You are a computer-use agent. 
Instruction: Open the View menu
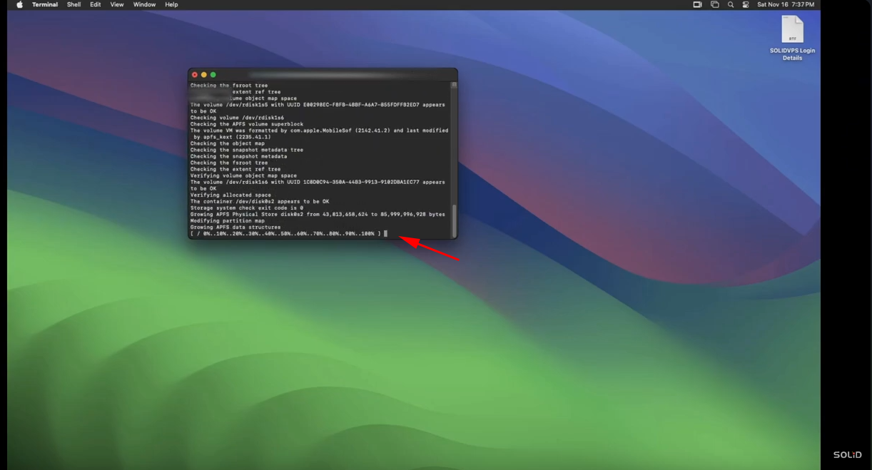pos(116,4)
